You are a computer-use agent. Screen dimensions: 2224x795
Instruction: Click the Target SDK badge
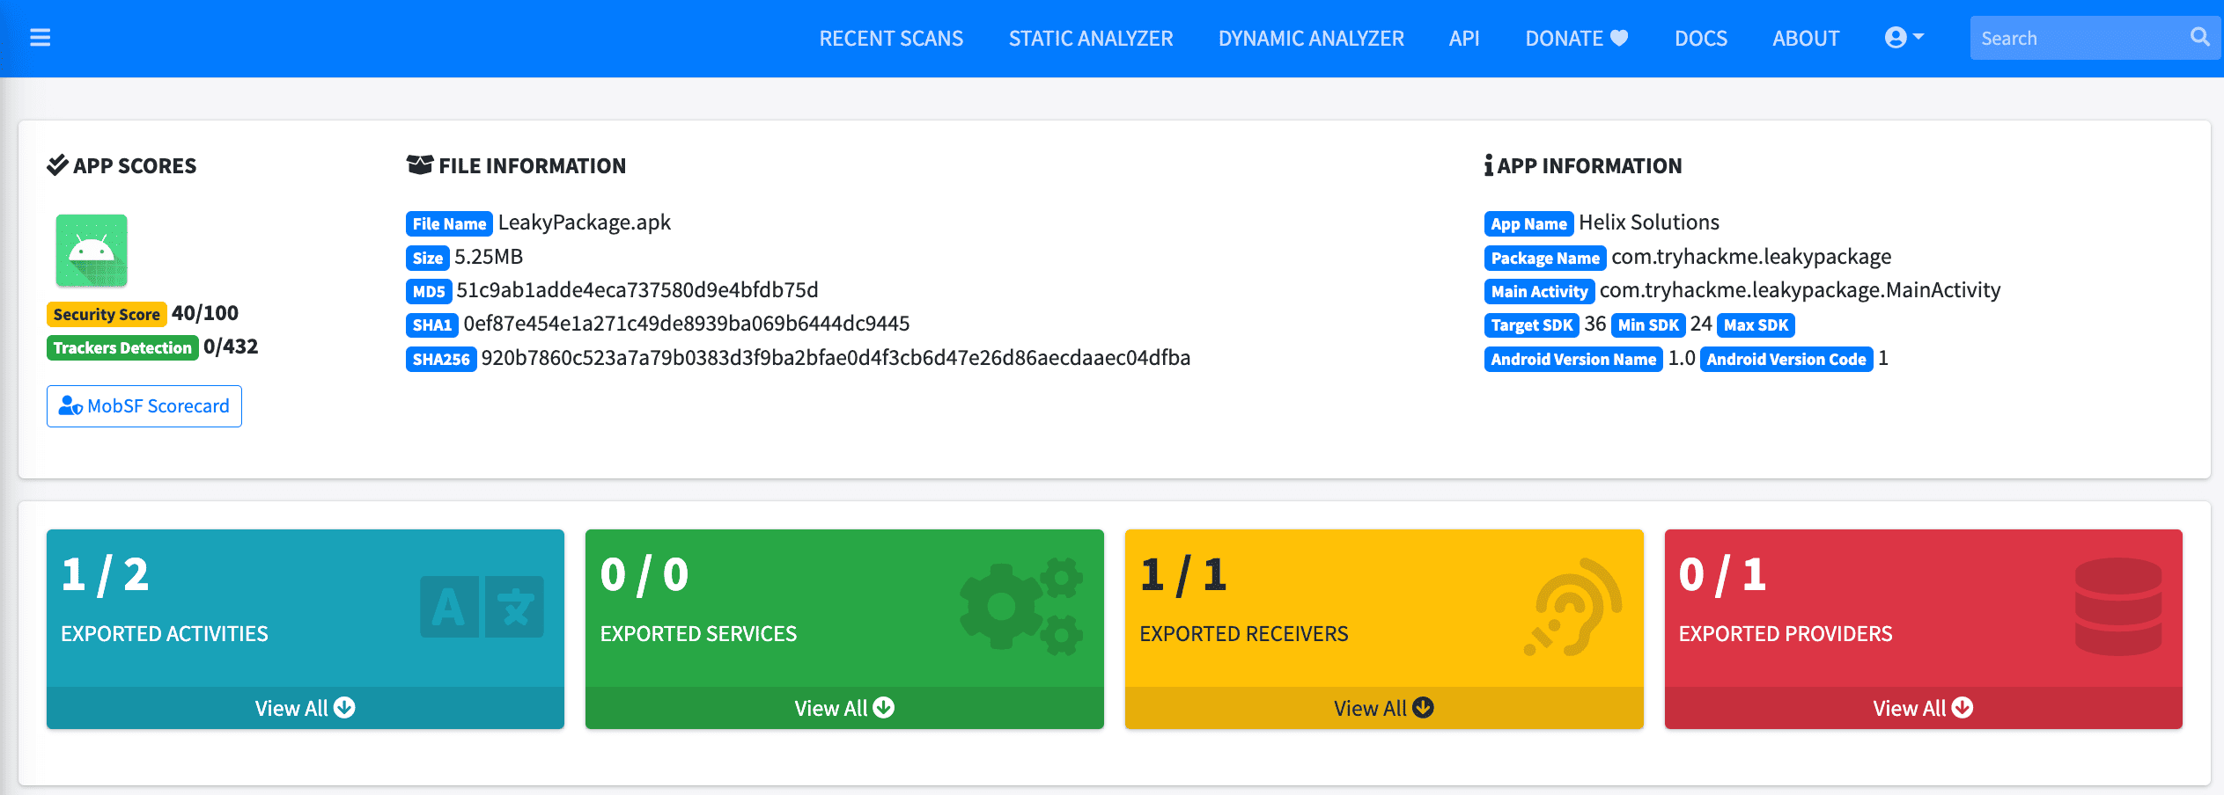click(x=1532, y=325)
